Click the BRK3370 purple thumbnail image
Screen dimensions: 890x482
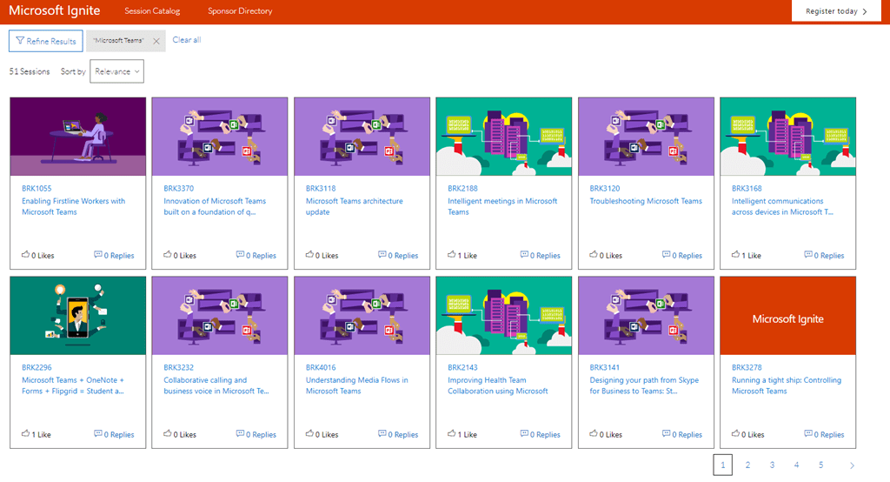pyautogui.click(x=220, y=137)
